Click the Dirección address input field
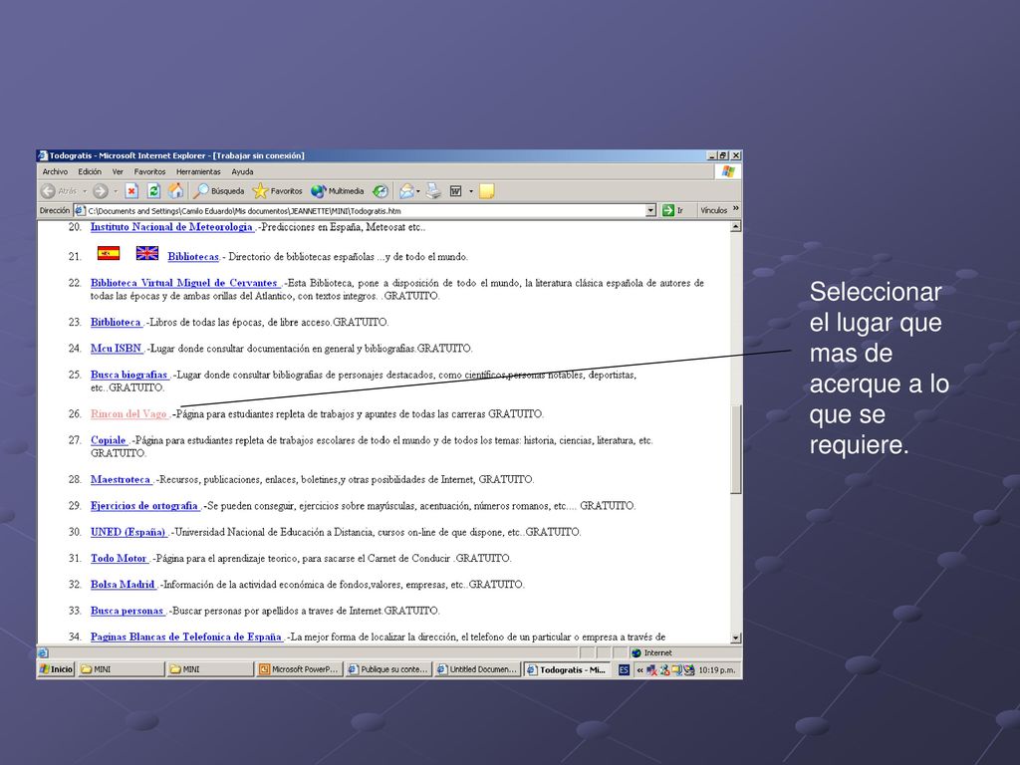 pyautogui.click(x=366, y=211)
